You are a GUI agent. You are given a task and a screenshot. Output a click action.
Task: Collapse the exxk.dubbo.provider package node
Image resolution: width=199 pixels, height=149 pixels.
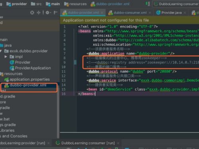pyautogui.click(x=1, y=51)
